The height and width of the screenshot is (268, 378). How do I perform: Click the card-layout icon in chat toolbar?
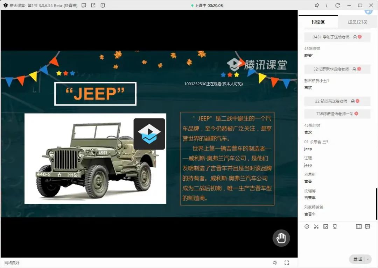359,226
